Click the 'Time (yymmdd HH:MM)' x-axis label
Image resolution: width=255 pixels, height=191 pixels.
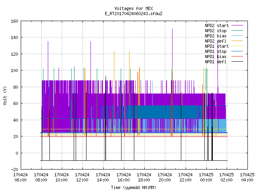[133, 187]
